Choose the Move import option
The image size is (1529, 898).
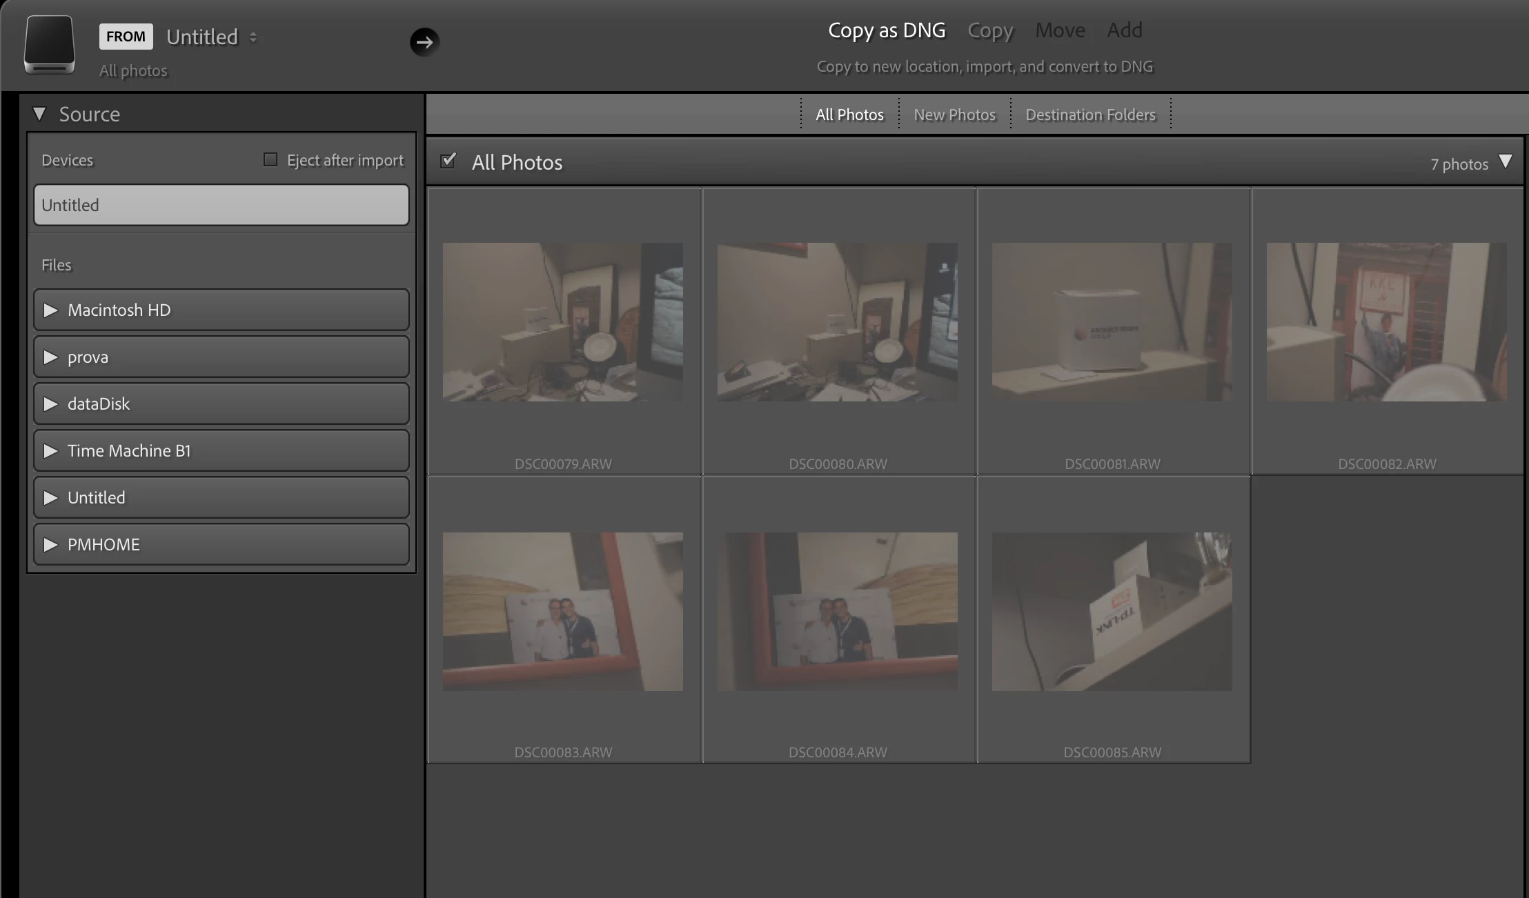(1060, 30)
